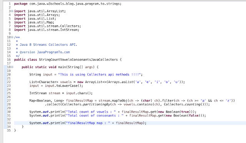Click the class name StringCountVowelsConsonantsJavaCollectors
Viewport: 246px width, 143px height.
pyautogui.click(x=78, y=60)
